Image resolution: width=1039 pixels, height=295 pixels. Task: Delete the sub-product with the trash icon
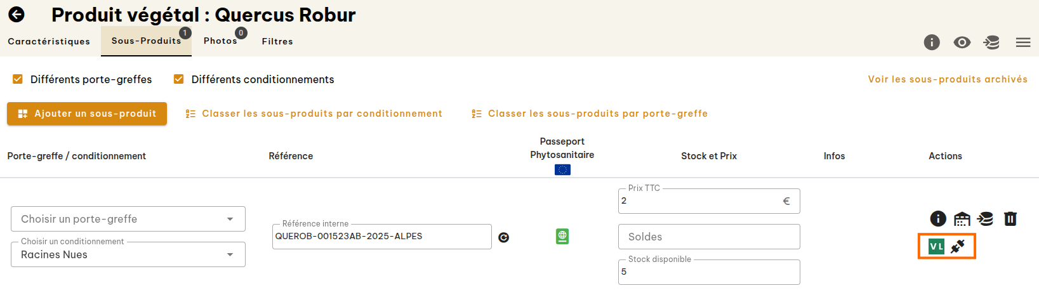pyautogui.click(x=1010, y=219)
